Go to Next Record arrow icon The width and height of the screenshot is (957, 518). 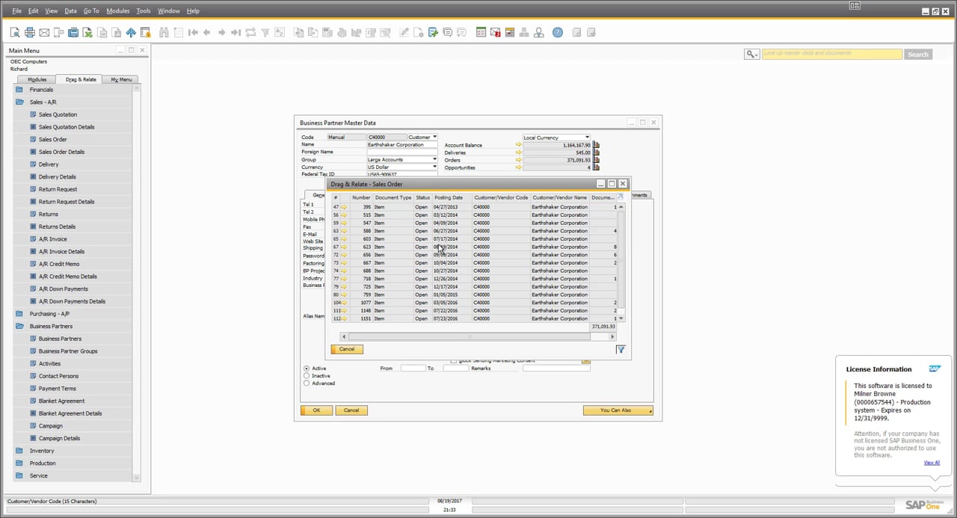tap(222, 32)
